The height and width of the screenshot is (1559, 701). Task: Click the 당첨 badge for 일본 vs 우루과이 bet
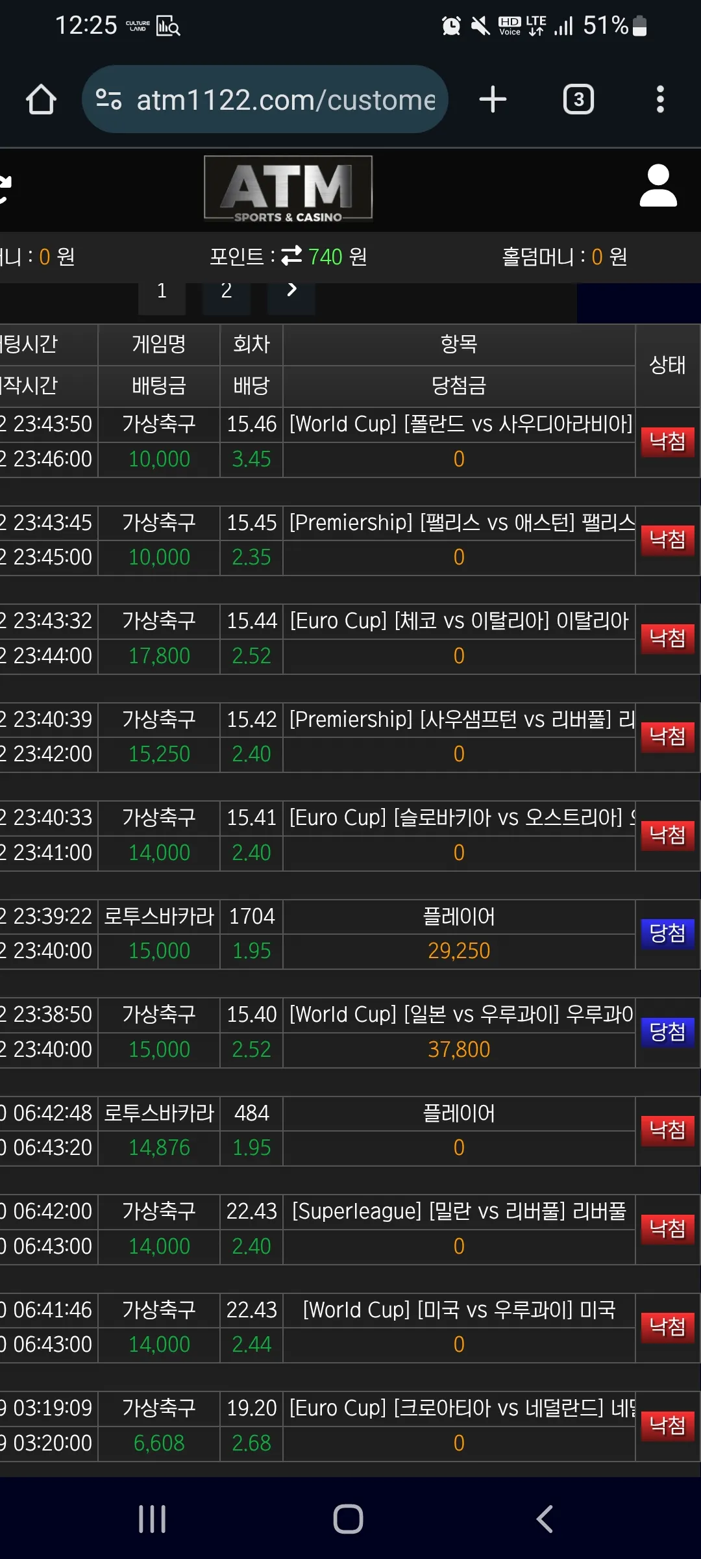point(667,1032)
